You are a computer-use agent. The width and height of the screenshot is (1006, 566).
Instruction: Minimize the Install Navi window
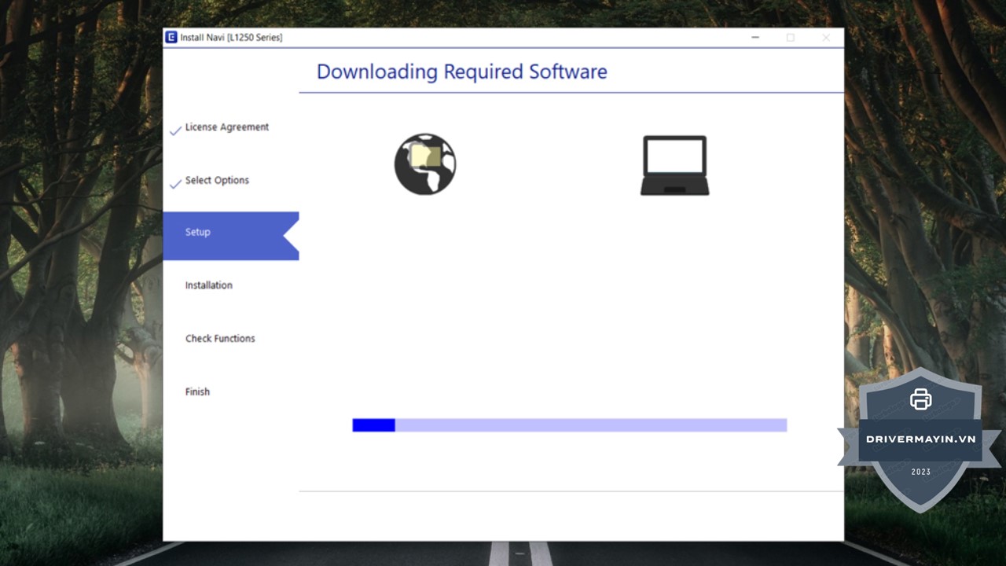(x=755, y=38)
